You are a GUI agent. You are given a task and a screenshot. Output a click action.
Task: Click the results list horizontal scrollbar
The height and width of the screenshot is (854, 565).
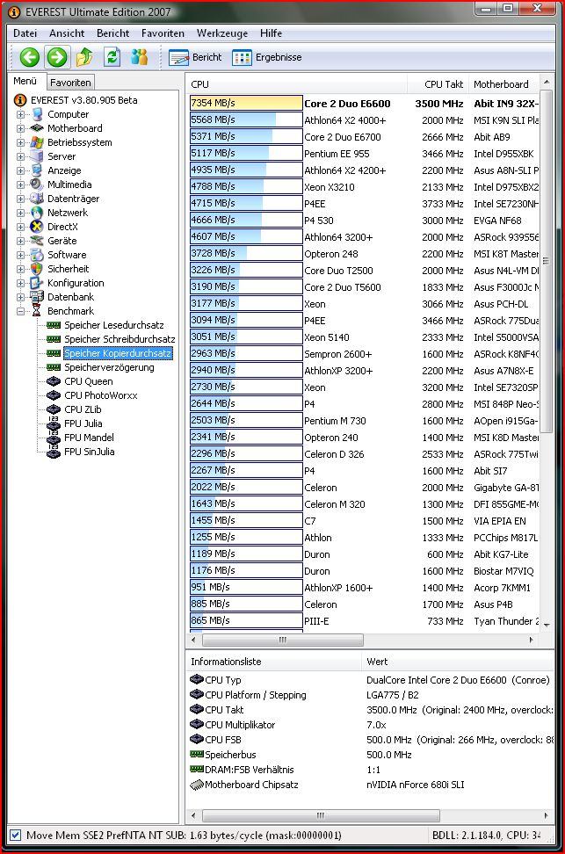(282, 640)
